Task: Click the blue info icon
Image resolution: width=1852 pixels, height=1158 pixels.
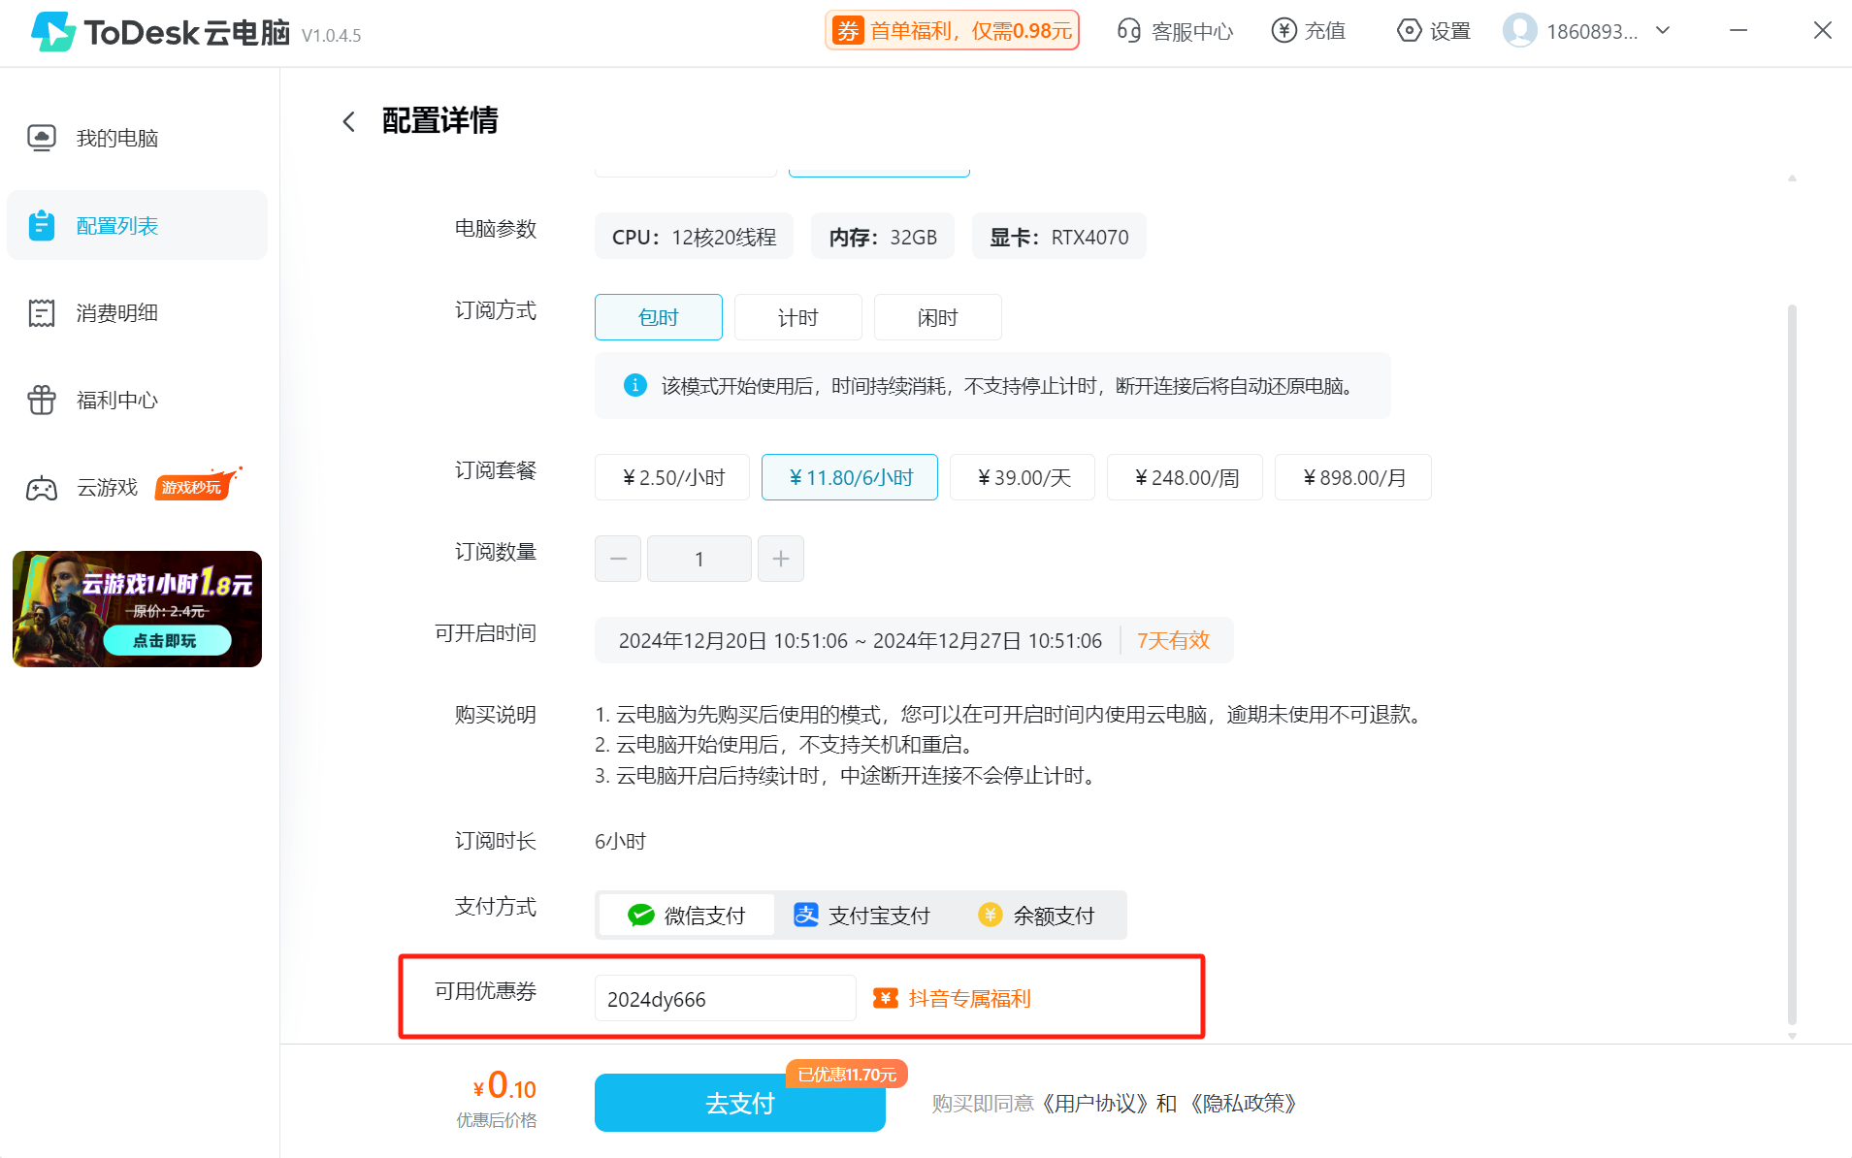Action: (635, 385)
